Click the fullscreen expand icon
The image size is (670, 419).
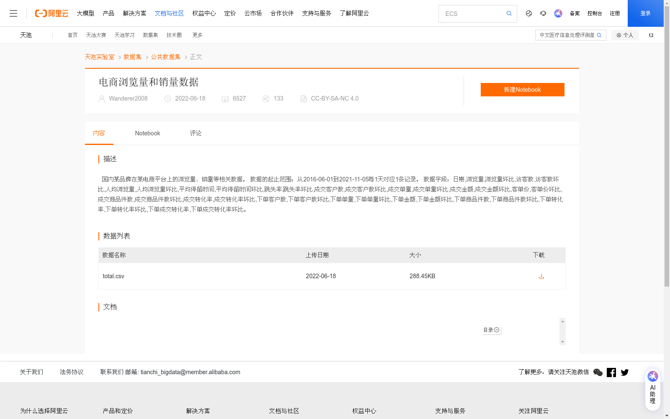click(651, 35)
